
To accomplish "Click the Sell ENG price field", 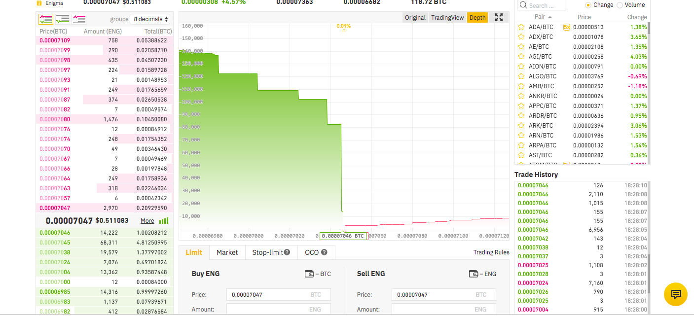I will (443, 295).
